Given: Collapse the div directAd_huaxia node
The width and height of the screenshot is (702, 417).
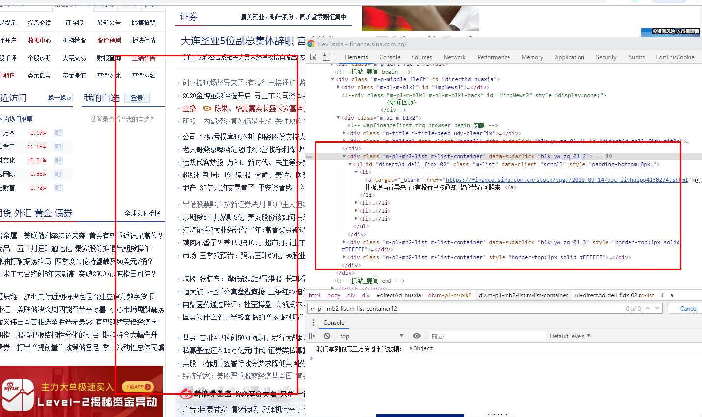Looking at the screenshot, I should 333,79.
